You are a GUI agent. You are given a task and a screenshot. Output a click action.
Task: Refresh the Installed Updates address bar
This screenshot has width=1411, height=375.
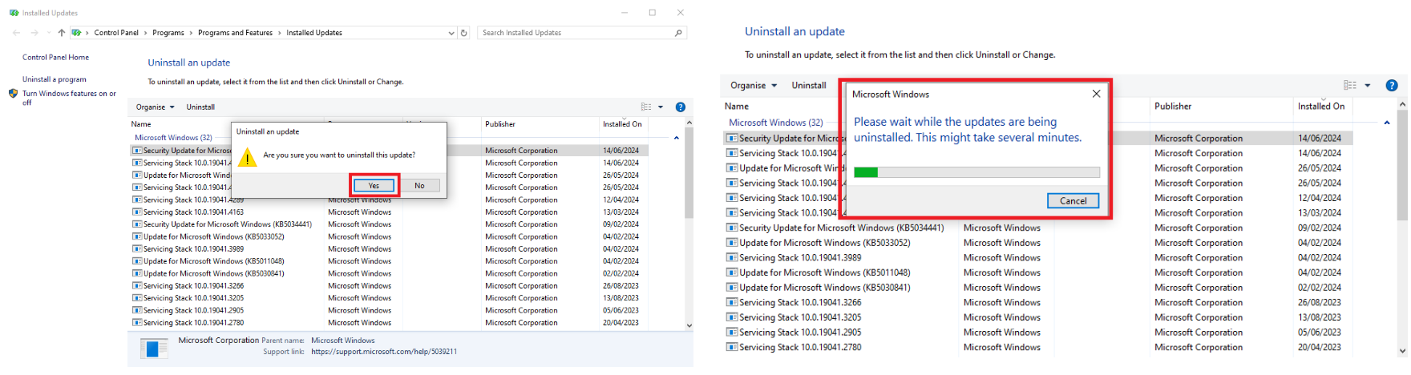click(x=463, y=33)
